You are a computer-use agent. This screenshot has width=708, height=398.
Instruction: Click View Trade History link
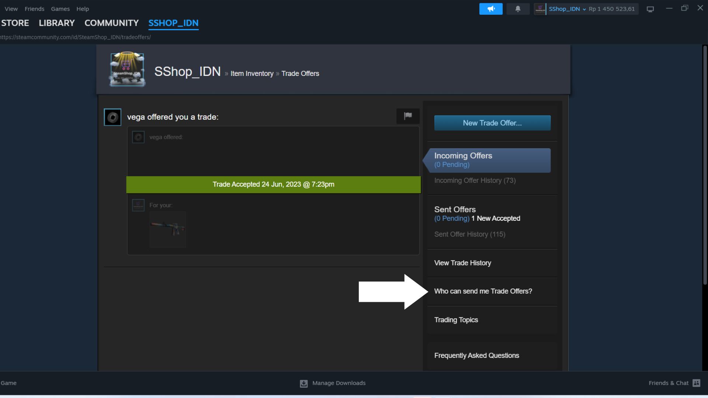462,263
